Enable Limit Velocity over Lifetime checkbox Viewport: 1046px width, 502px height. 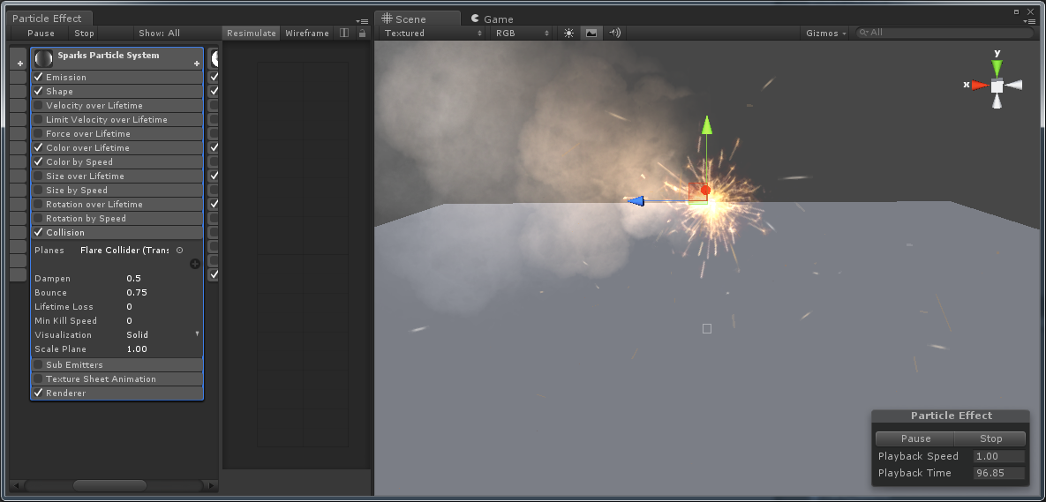[x=39, y=119]
